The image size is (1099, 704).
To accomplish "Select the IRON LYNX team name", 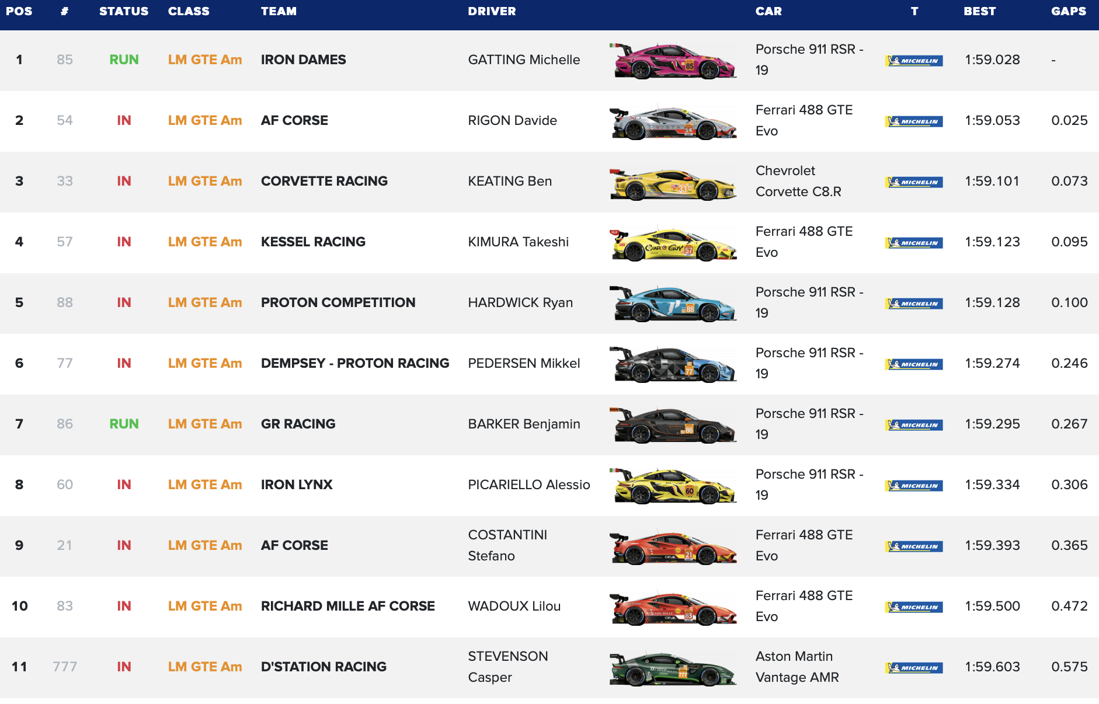I will pos(297,485).
